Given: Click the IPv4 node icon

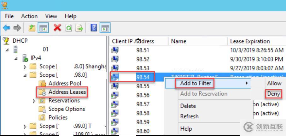Looking at the screenshot, I should point(25,58).
